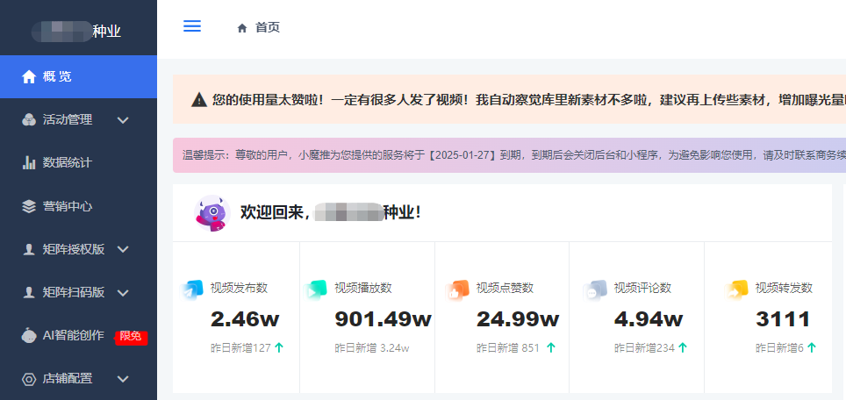The height and width of the screenshot is (400, 846).
Task: Expand the 活动管理 submenu chevron
Action: coord(123,119)
